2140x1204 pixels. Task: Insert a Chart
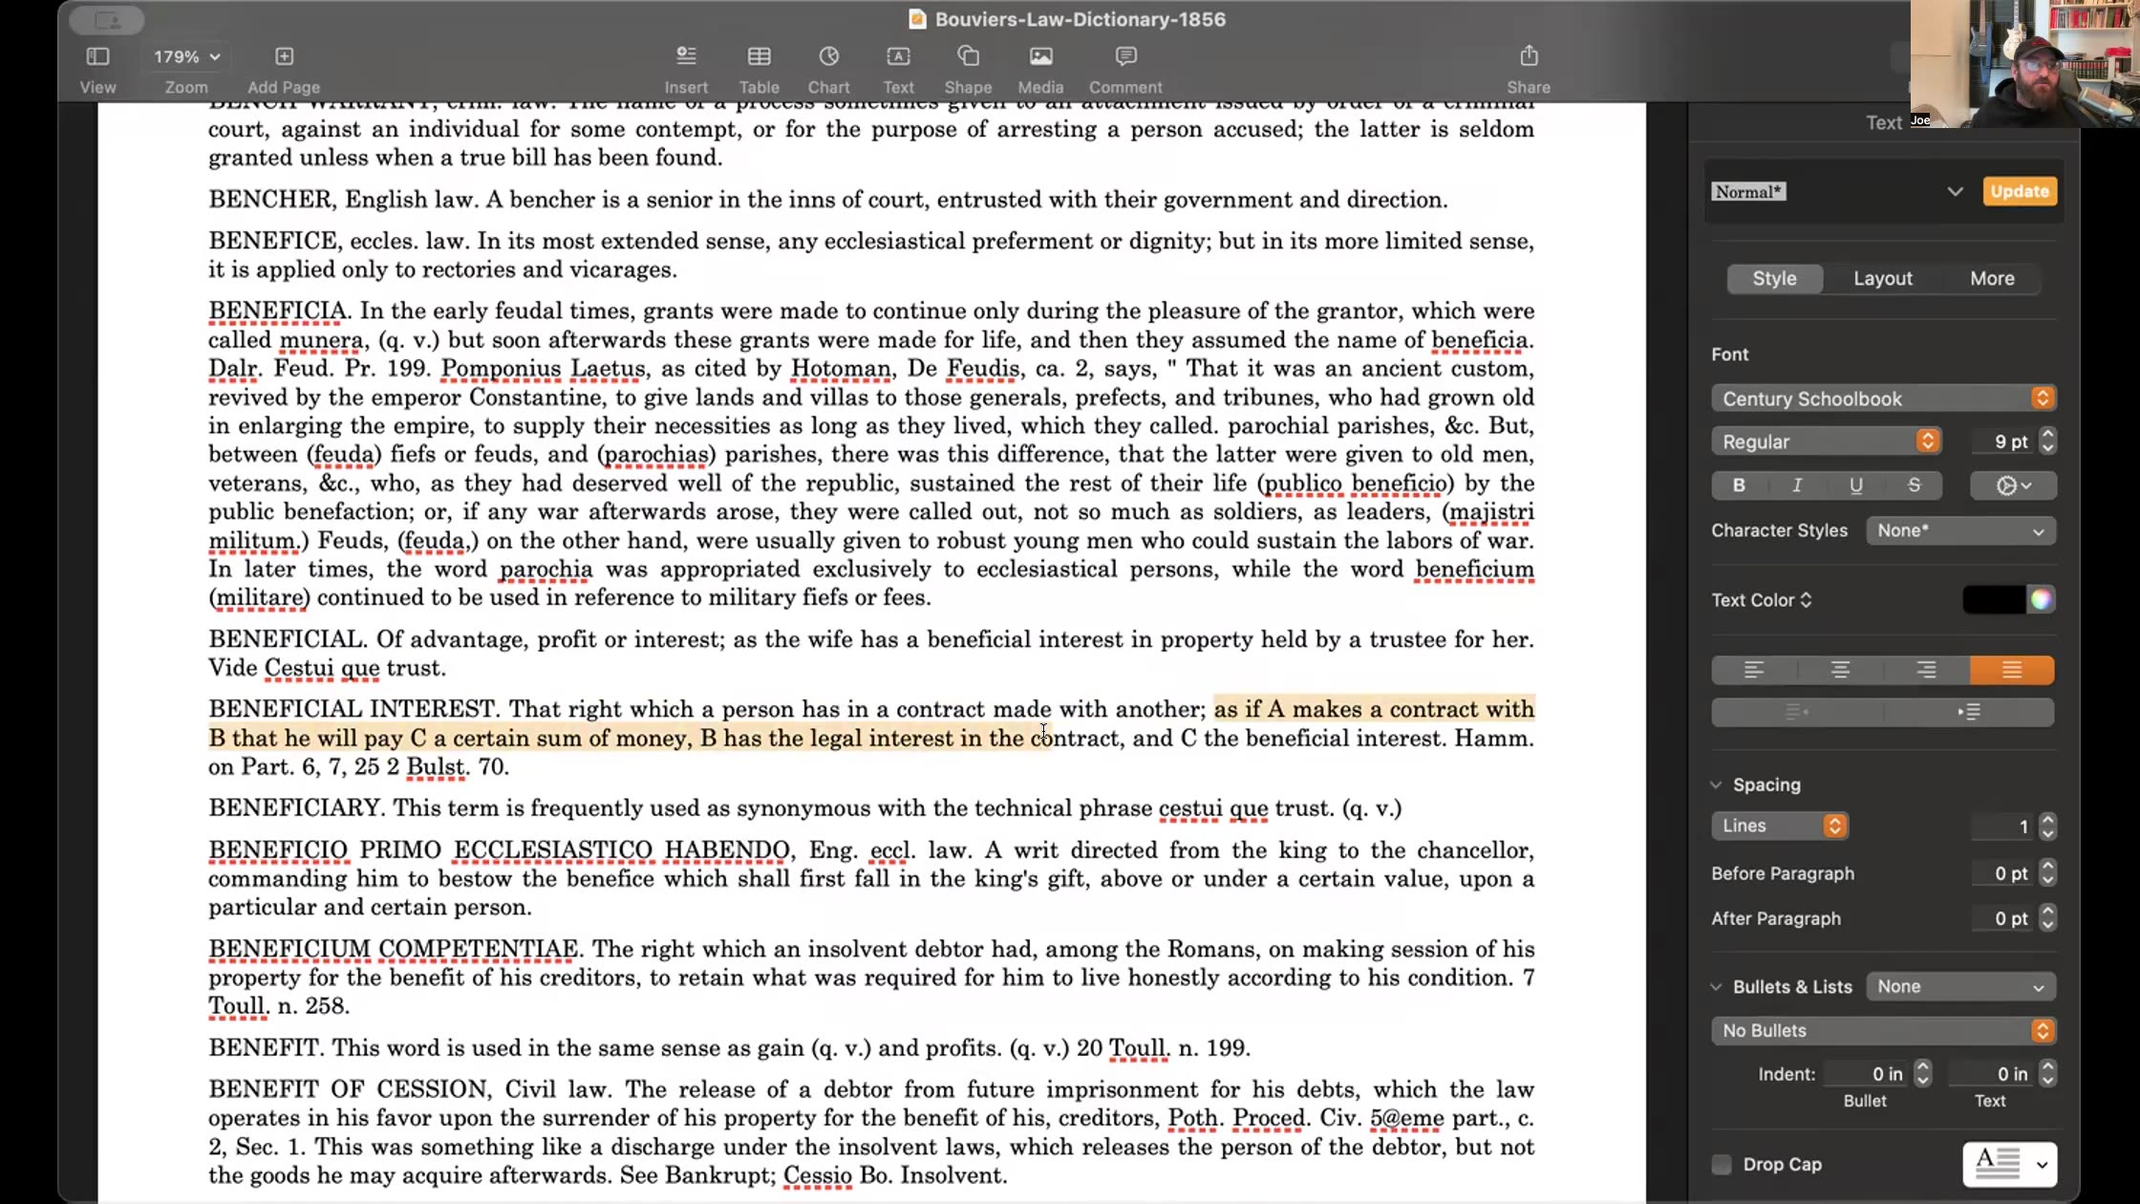click(827, 67)
